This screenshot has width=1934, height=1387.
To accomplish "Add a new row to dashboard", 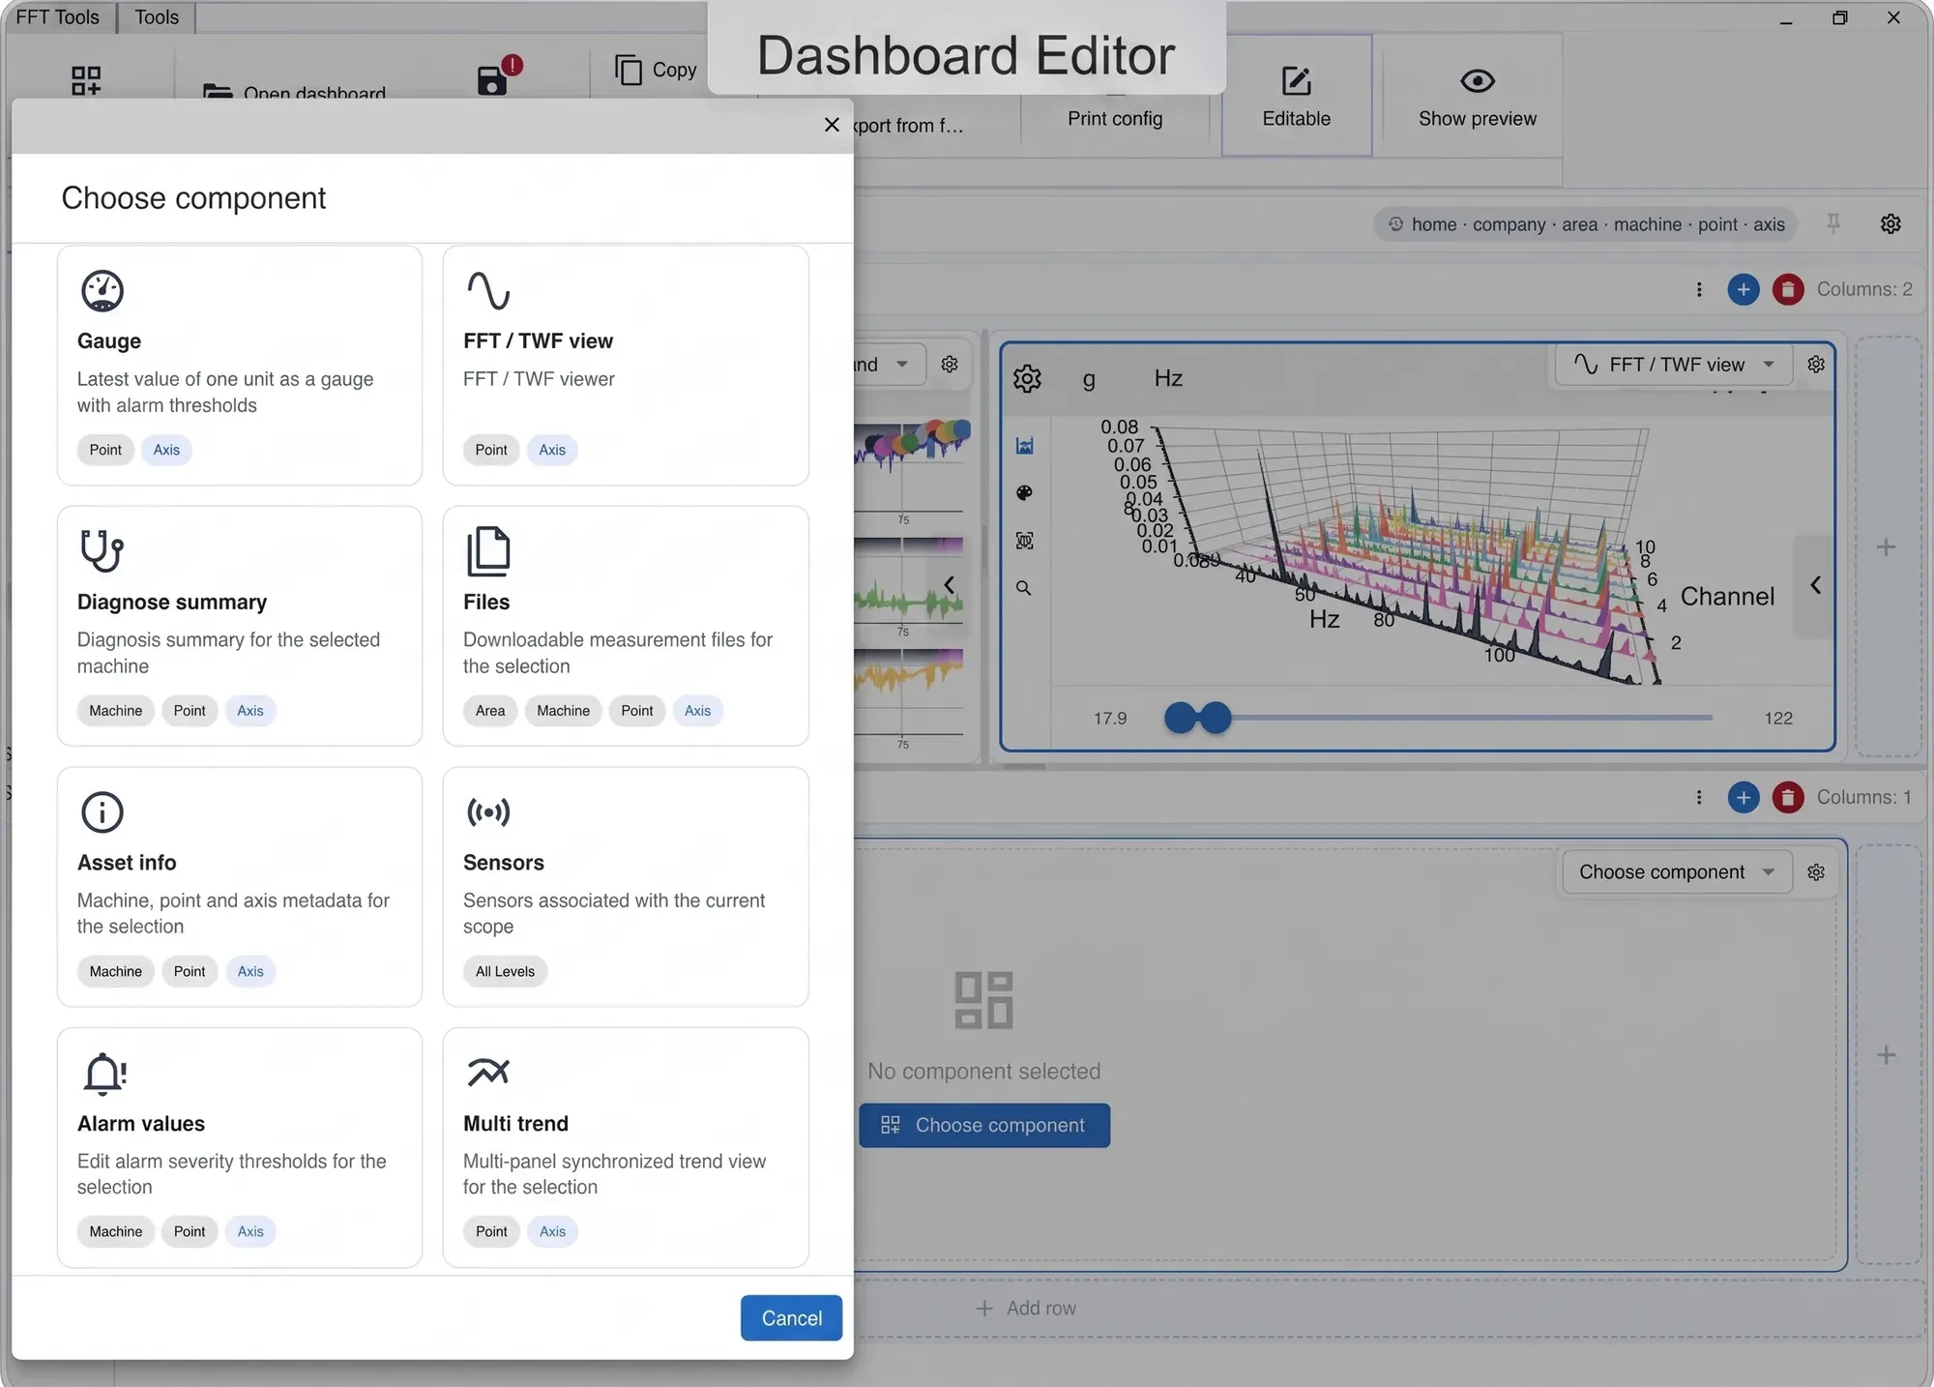I will [x=1026, y=1308].
